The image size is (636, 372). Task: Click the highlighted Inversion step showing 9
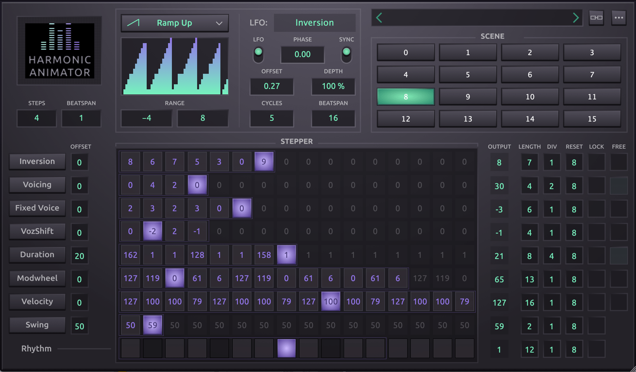[264, 162]
